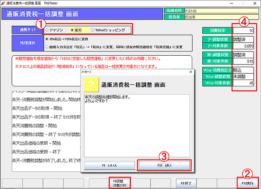261x189 pixels.
Task: Select the 楽天 radio button
Action: coord(72,30)
